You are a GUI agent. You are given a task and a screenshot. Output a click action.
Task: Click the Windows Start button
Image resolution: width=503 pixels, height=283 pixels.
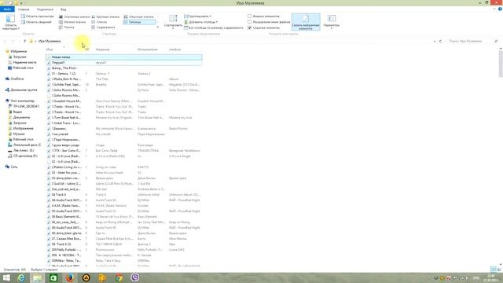coord(6,277)
